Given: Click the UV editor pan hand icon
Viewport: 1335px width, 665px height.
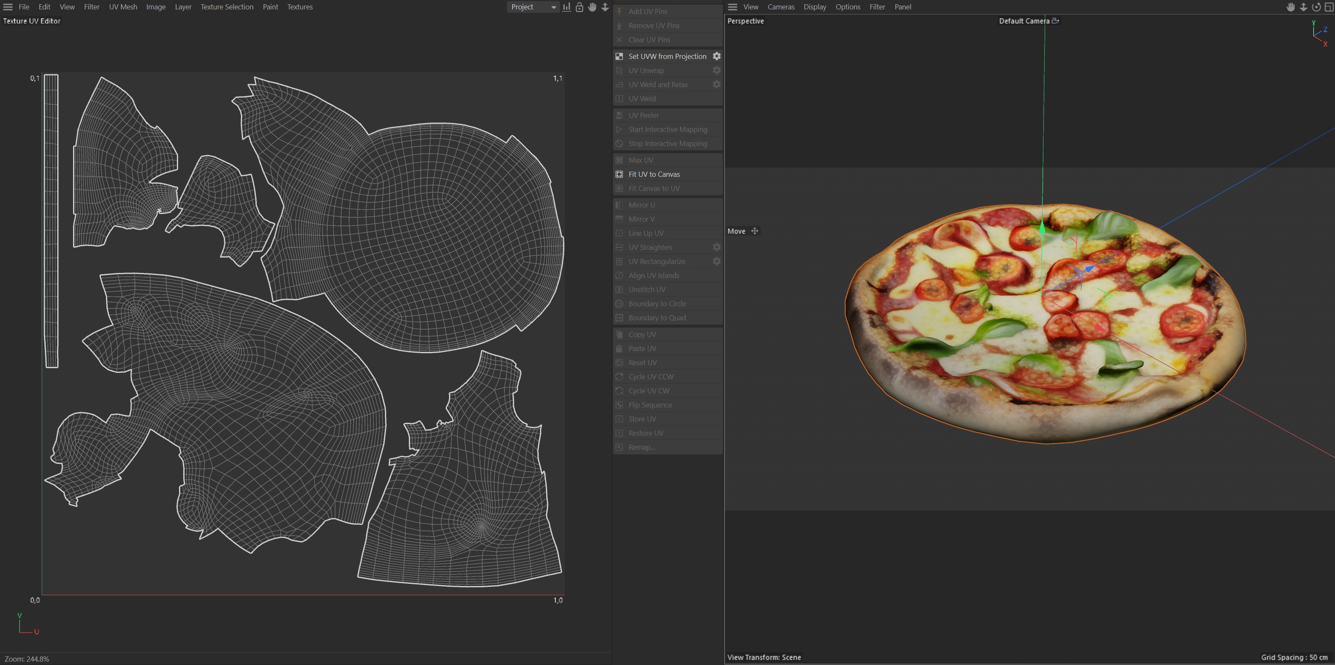Looking at the screenshot, I should [x=593, y=7].
